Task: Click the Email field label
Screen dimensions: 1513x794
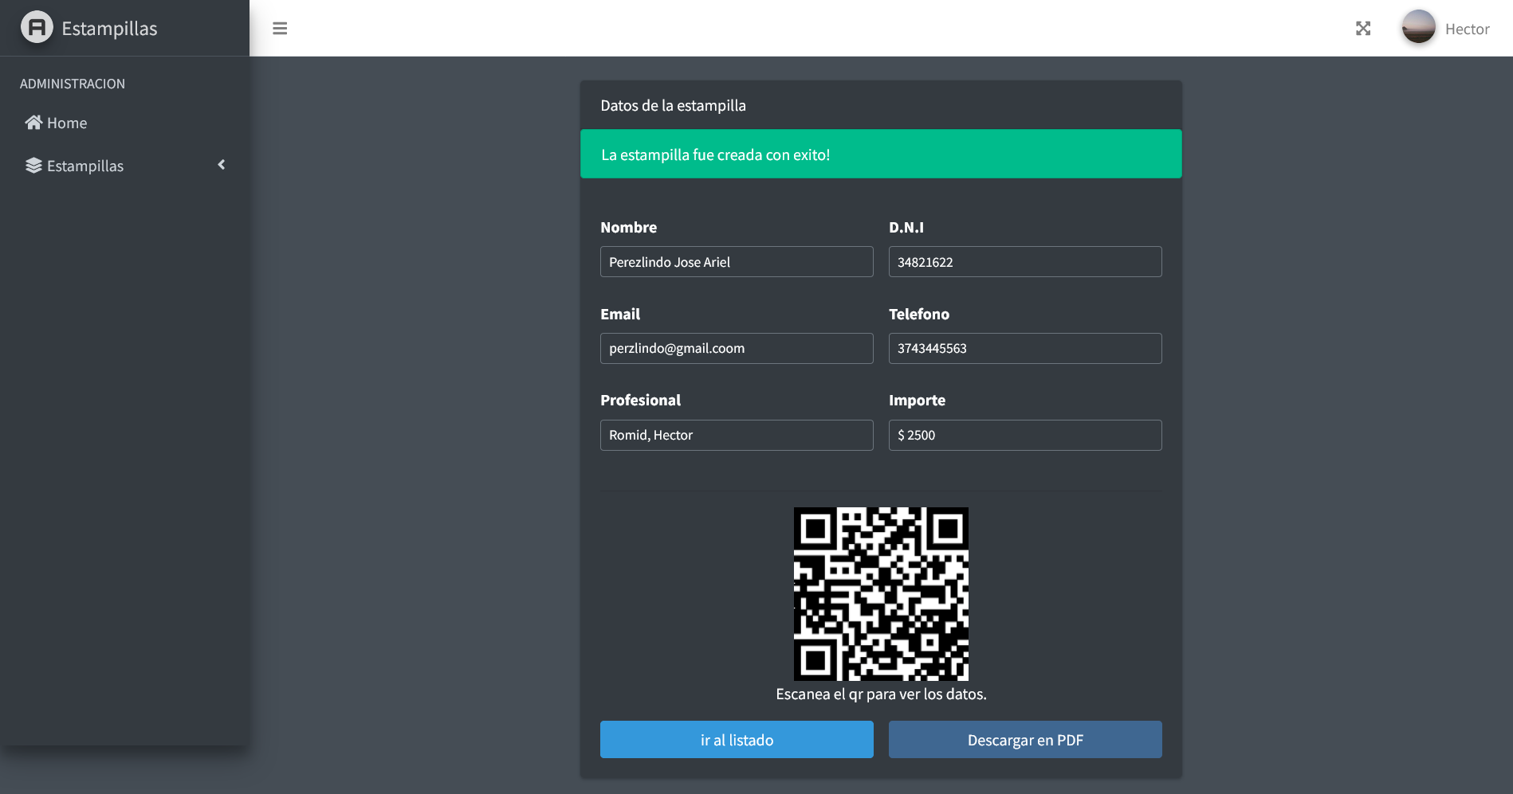Action: pyautogui.click(x=620, y=315)
